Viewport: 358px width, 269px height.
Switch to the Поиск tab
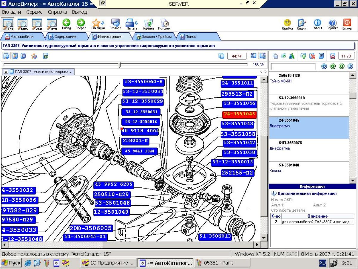[x=197, y=37]
